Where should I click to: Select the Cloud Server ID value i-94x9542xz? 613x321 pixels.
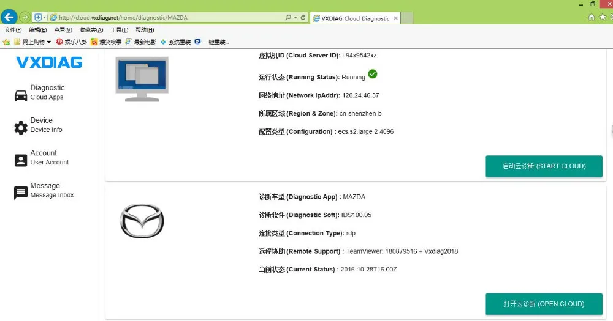[359, 56]
